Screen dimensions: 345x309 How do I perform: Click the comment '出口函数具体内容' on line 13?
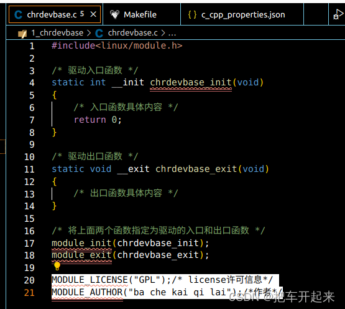pyautogui.click(x=126, y=193)
